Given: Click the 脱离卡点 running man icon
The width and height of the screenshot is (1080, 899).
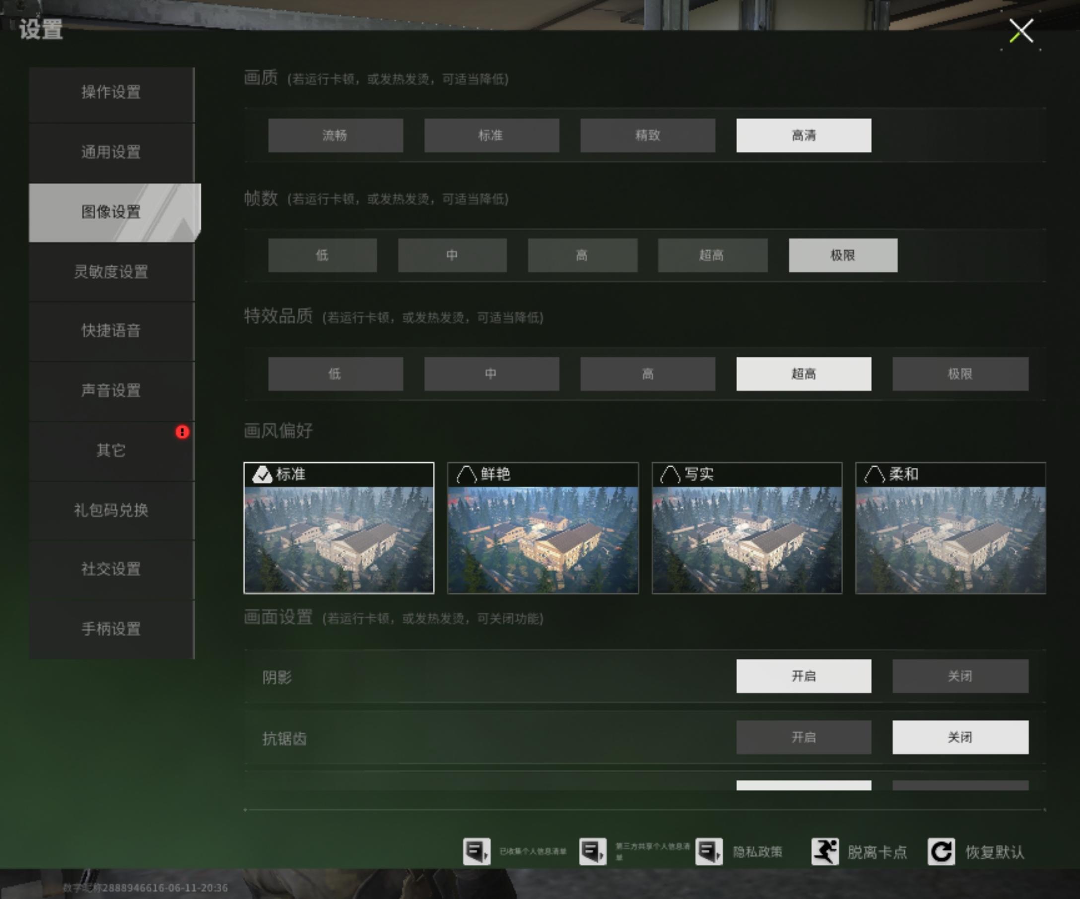Looking at the screenshot, I should click(x=824, y=852).
